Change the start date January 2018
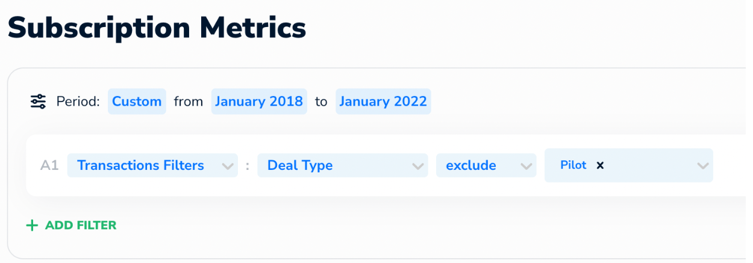 (259, 101)
